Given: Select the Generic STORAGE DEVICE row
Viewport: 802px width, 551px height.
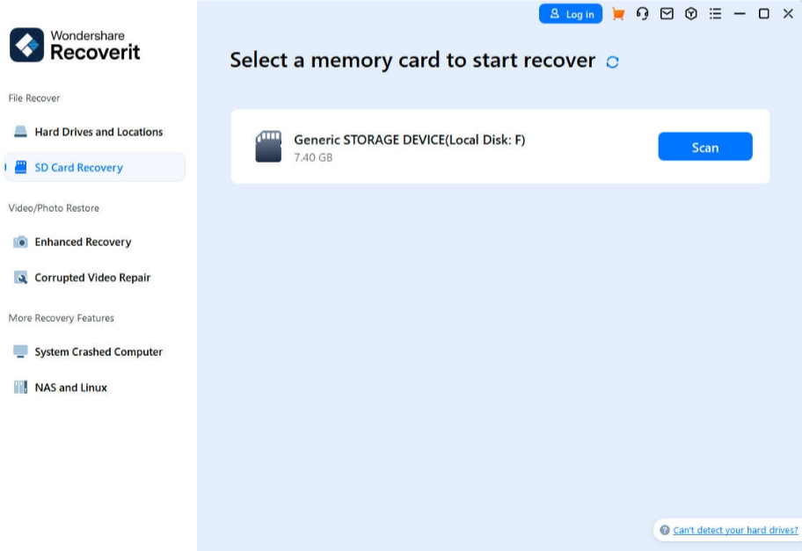Looking at the screenshot, I should point(440,147).
